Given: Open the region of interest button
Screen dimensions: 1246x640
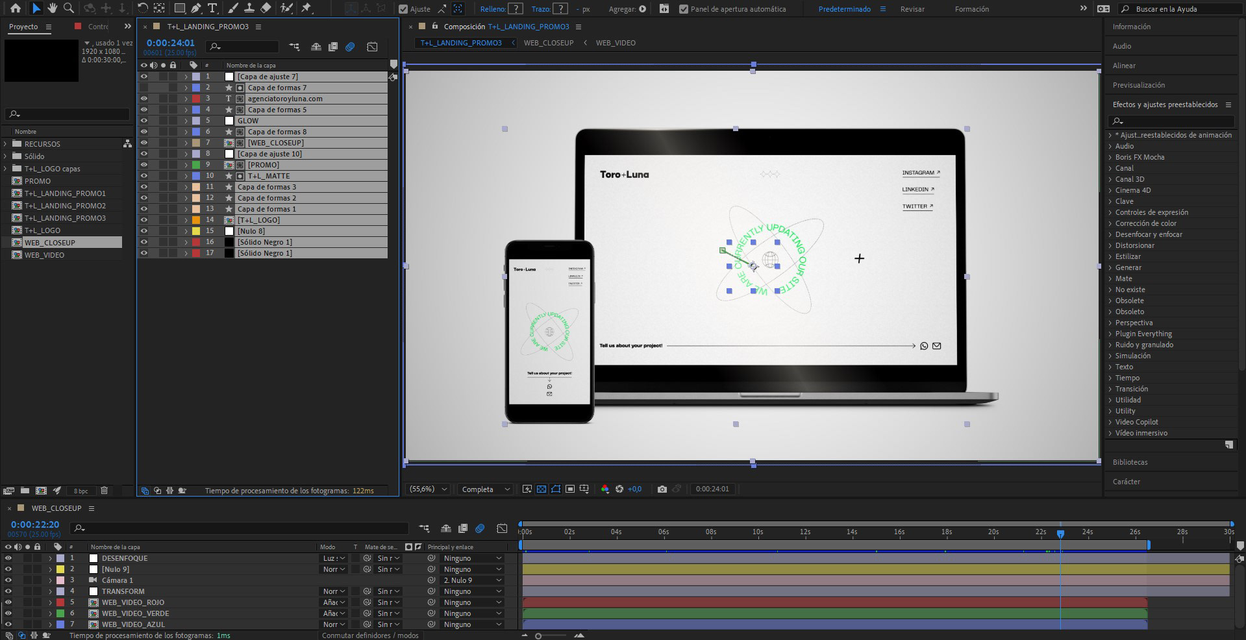Looking at the screenshot, I should [x=570, y=489].
